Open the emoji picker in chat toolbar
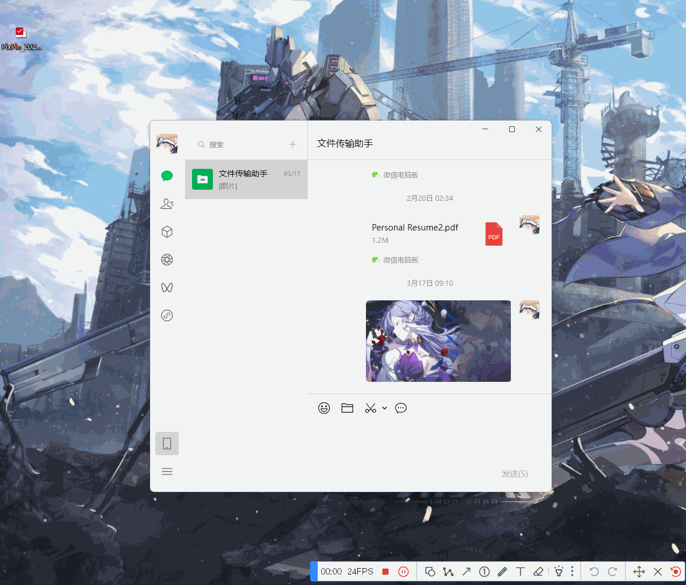The width and height of the screenshot is (686, 585). click(x=324, y=408)
